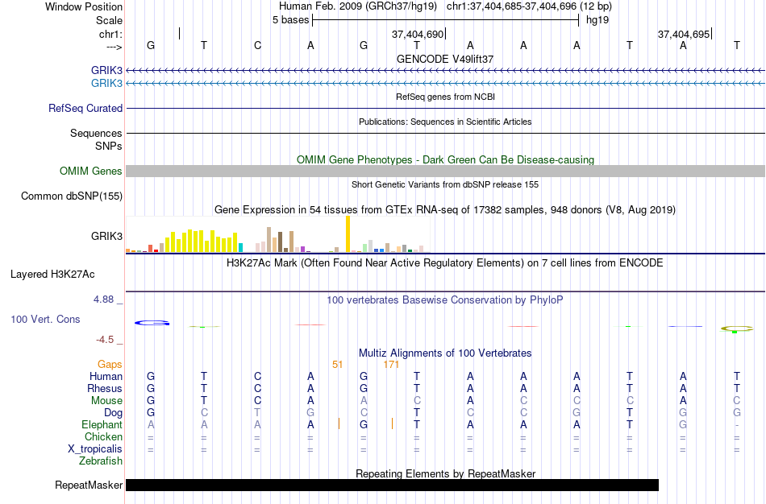Click the 37,404,690 coordinate marker

[418, 34]
